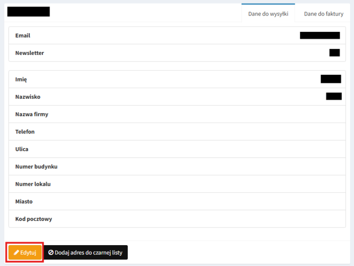Viewport: 354px width, 266px height.
Task: Select the redacted Nazwisko value
Action: [334, 96]
